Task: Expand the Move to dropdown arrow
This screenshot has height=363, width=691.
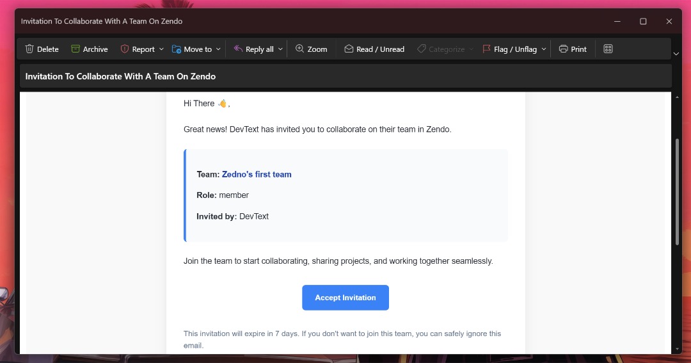Action: pos(218,49)
